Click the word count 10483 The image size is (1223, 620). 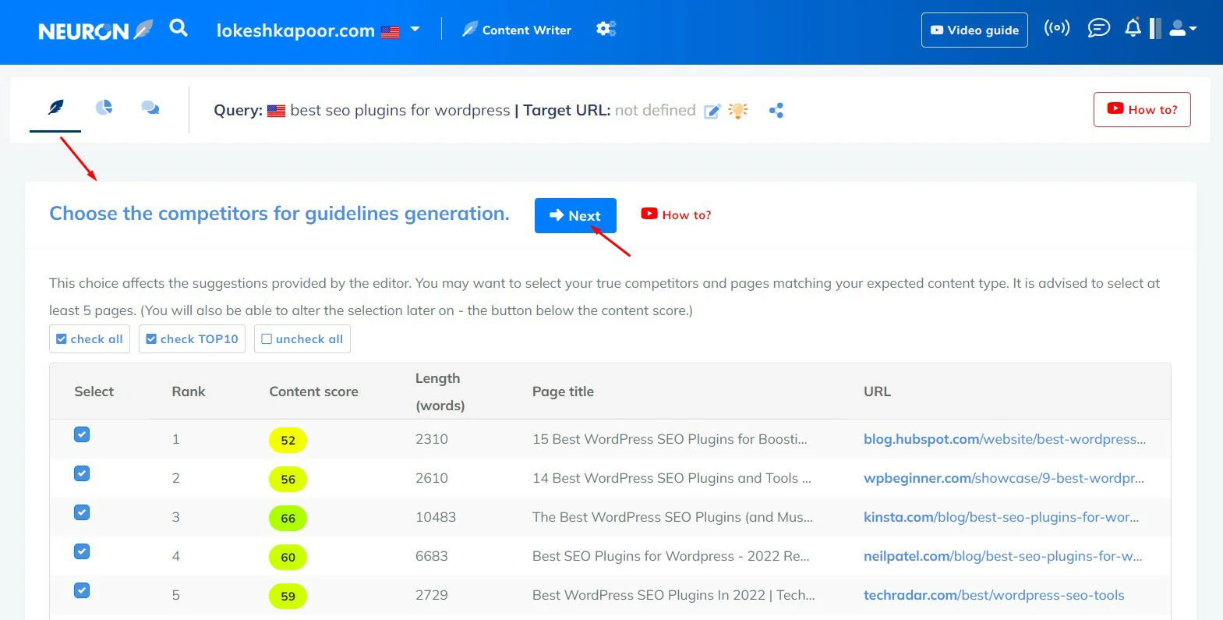click(436, 517)
